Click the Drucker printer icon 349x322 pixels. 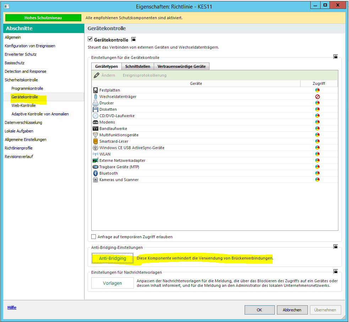(95, 103)
